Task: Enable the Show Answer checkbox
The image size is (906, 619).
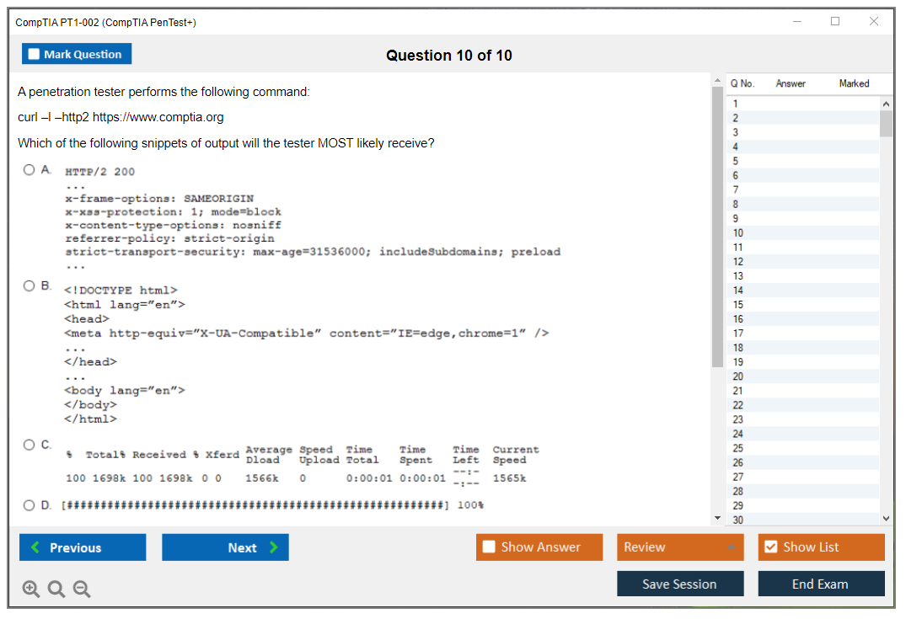Action: (x=489, y=547)
